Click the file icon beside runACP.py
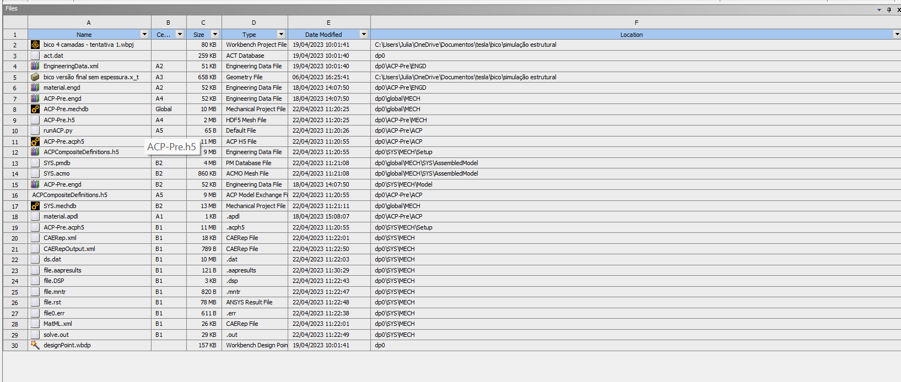This screenshot has height=382, width=901. pos(35,130)
